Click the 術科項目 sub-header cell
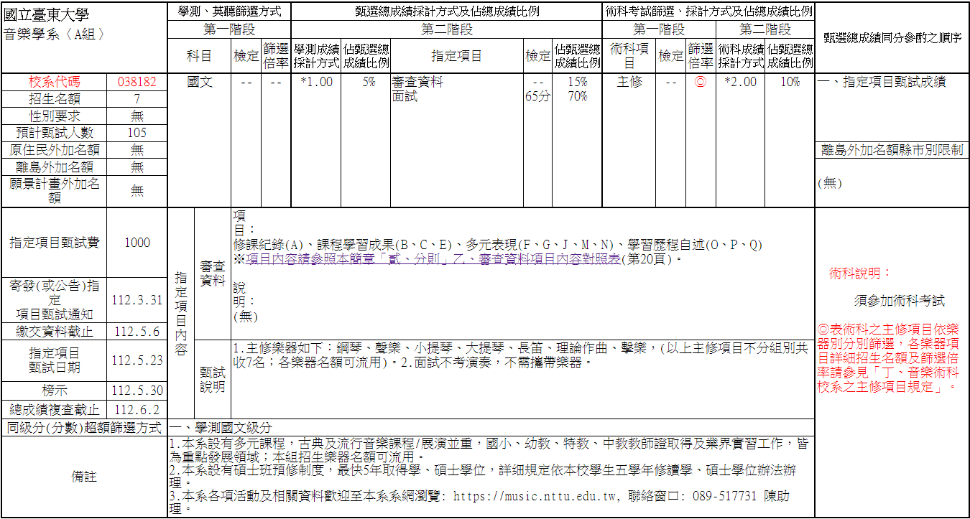The image size is (970, 519). pyautogui.click(x=629, y=55)
